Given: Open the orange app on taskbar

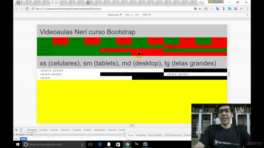Looking at the screenshot, I should click(x=145, y=144).
